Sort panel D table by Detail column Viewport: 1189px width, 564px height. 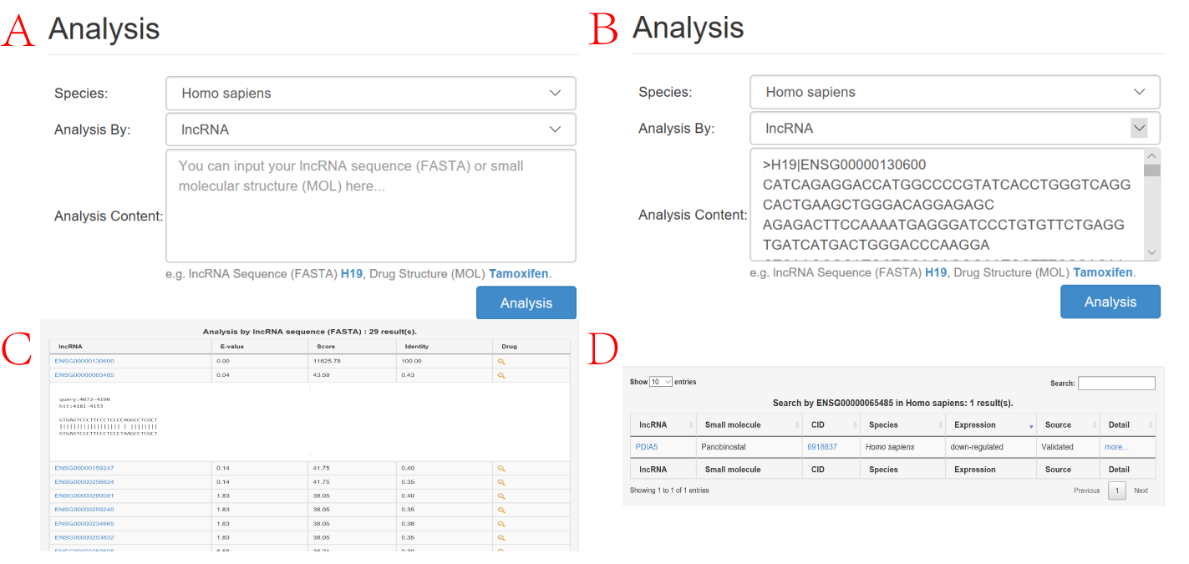[1128, 424]
